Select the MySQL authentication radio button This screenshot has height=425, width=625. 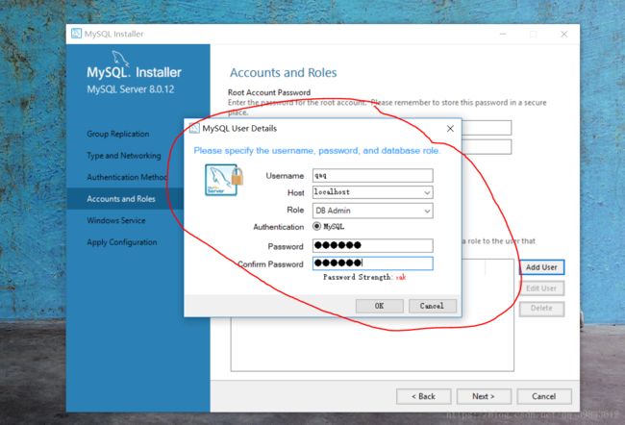point(317,226)
